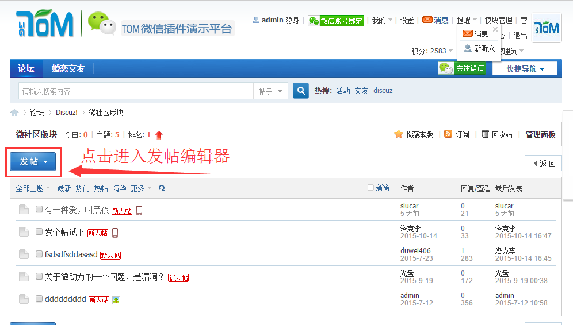
Task: Select the 论坛 navigation tab
Action: tap(26, 68)
